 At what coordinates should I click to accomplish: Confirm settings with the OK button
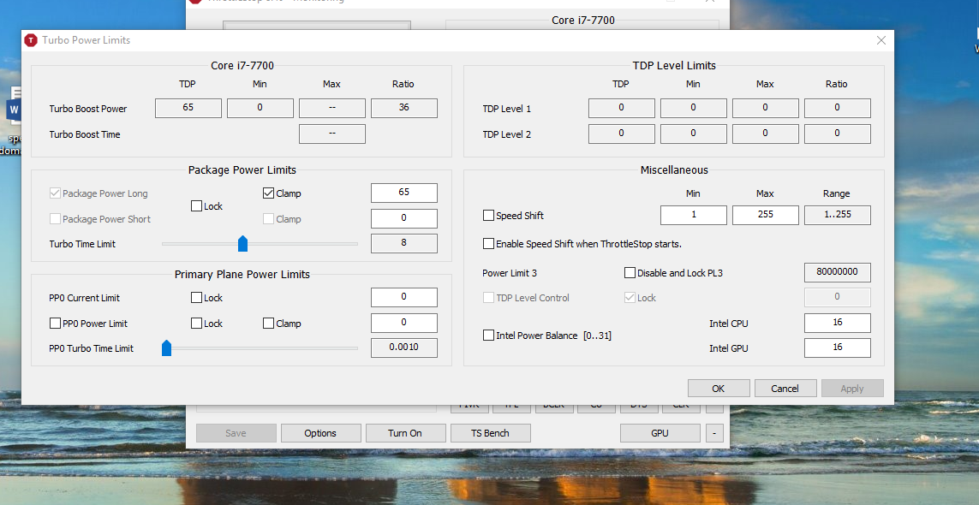pos(719,389)
